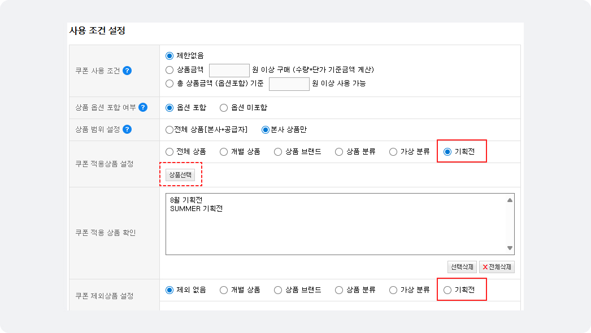Select 전체 상품[본사+공급자] radio option

click(170, 129)
